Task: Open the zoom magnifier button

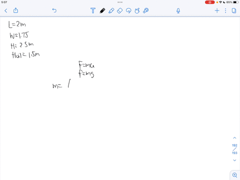Action: pyautogui.click(x=234, y=175)
